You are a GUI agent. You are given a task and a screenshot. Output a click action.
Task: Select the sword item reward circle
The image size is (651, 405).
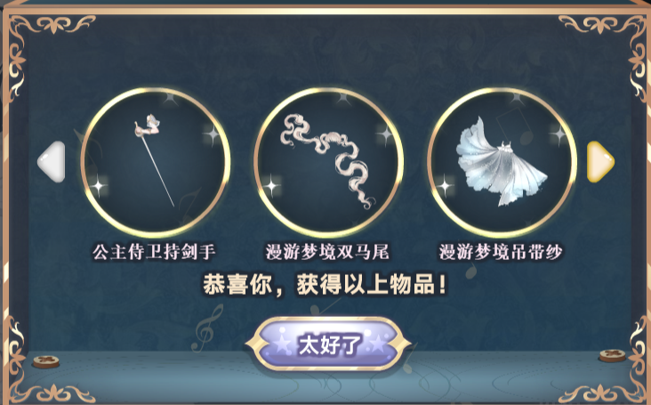coord(156,162)
